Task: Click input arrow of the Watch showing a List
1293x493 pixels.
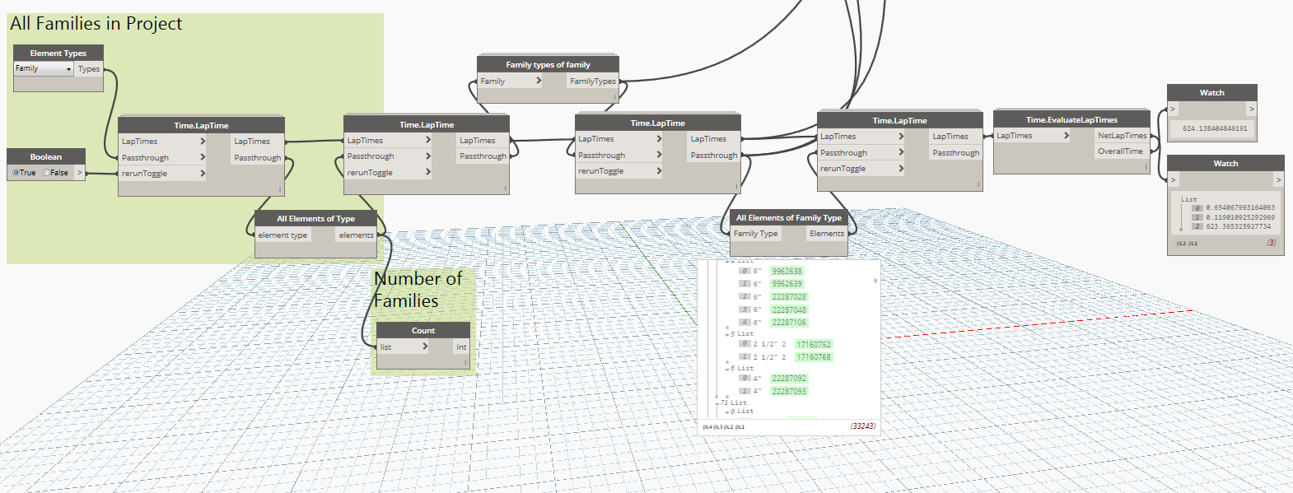Action: point(1174,179)
